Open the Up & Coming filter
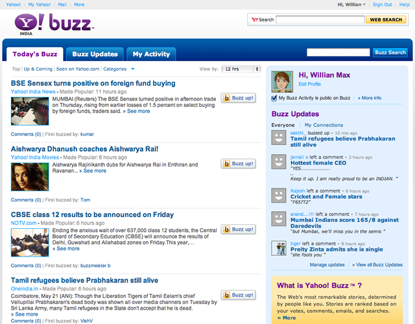The height and width of the screenshot is (324, 415). (x=38, y=69)
